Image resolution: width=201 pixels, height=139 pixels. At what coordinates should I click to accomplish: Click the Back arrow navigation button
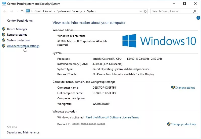click(5, 11)
